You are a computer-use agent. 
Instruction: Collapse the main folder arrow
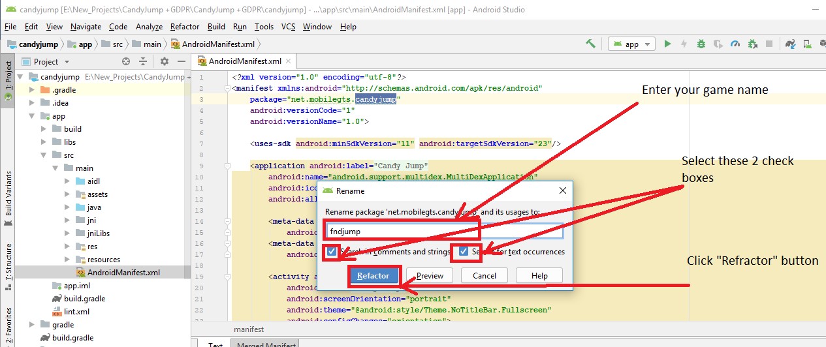[55, 168]
